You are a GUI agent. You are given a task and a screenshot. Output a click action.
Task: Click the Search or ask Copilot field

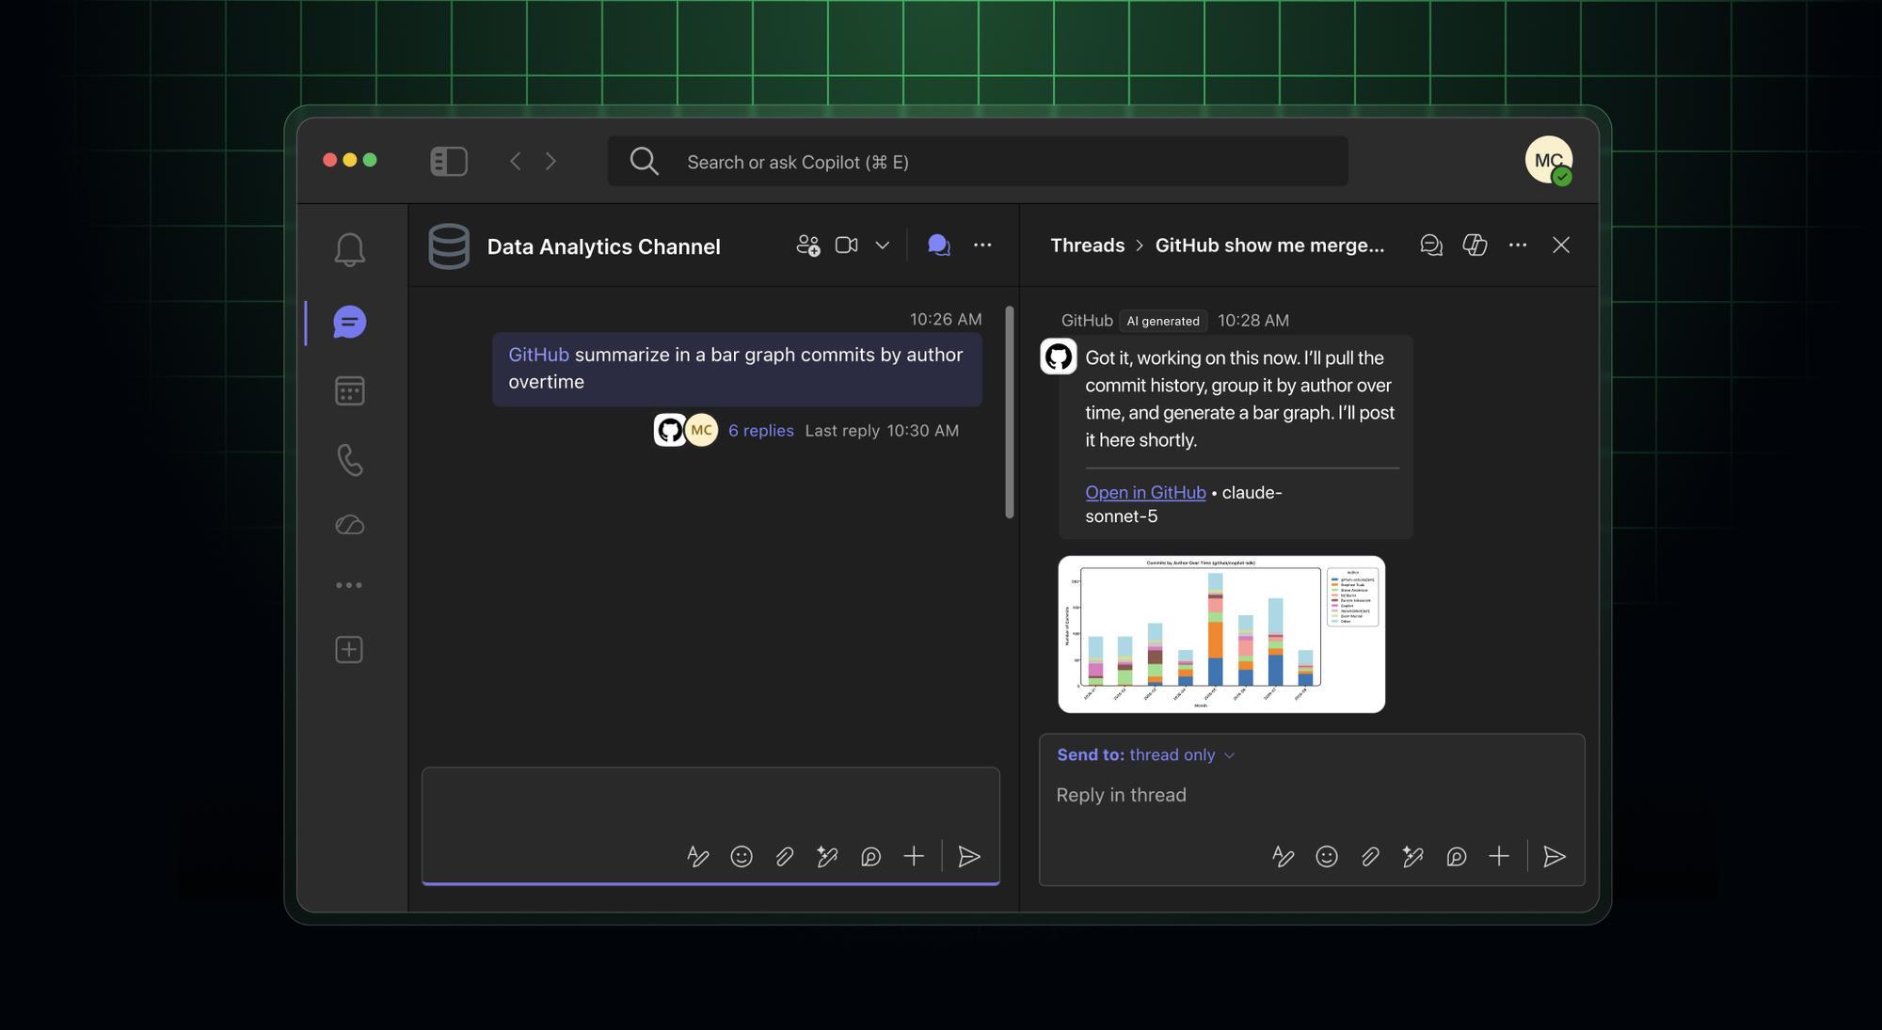click(x=978, y=161)
